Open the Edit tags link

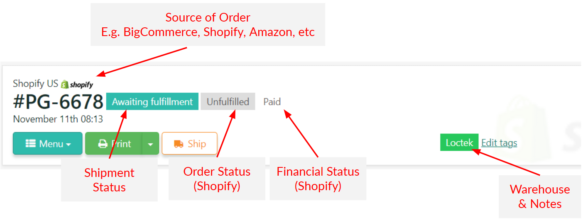coord(499,143)
